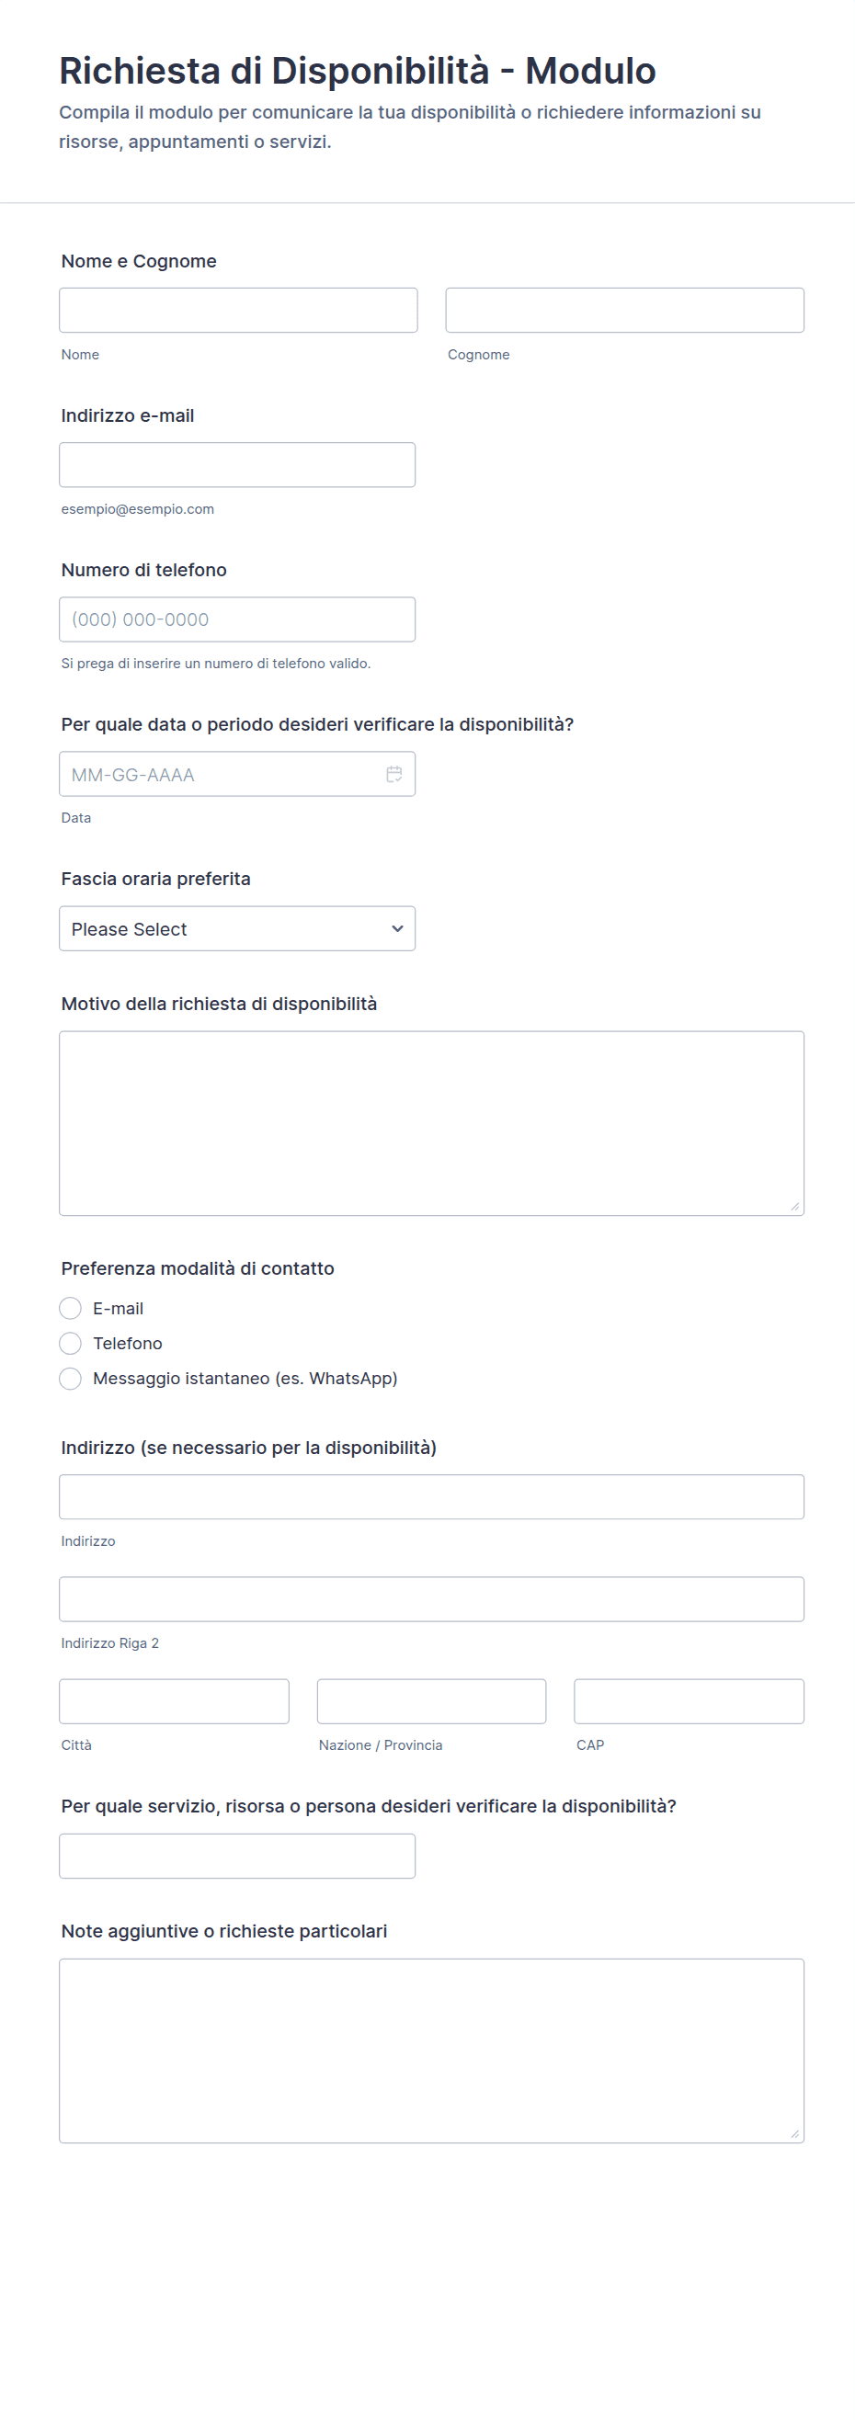This screenshot has height=2420, width=855.
Task: Click the servizio, risorsa o persona field
Action: click(x=237, y=1857)
